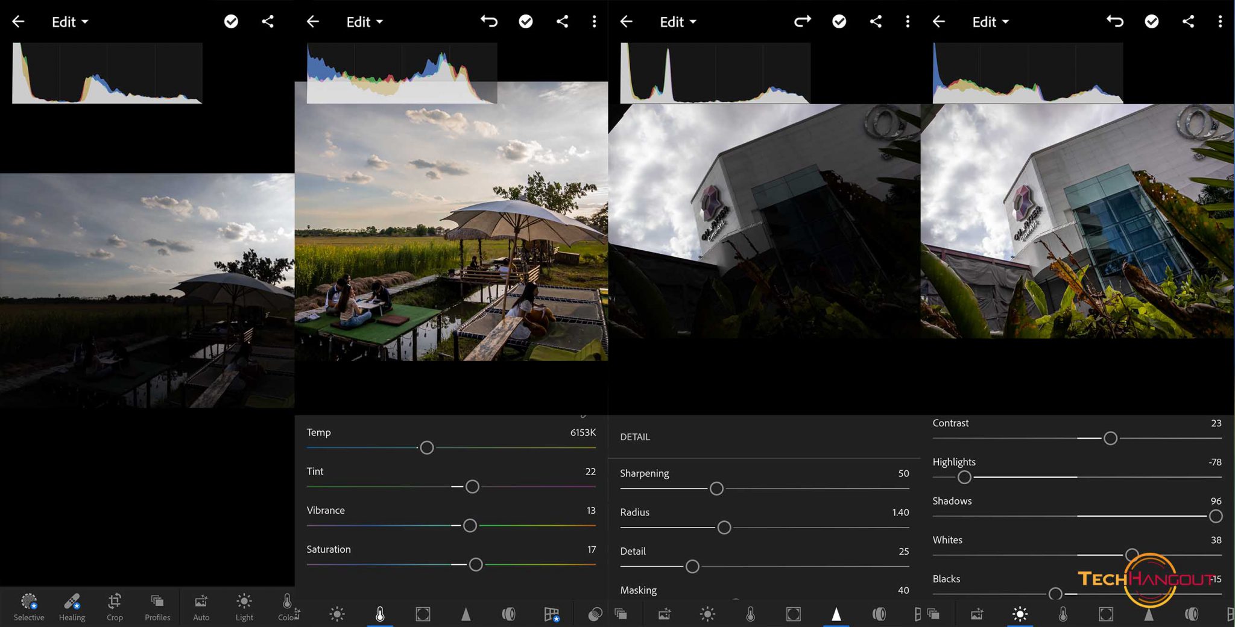This screenshot has height=627, width=1235.
Task: Redo the change in third screen
Action: tap(803, 22)
